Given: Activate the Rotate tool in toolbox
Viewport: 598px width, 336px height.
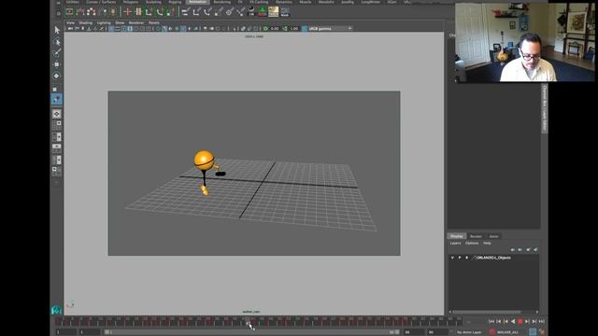Looking at the screenshot, I should tap(57, 76).
